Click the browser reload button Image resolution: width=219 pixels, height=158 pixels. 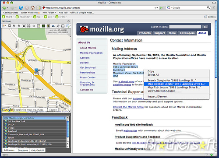pyautogui.click(x=21, y=7)
